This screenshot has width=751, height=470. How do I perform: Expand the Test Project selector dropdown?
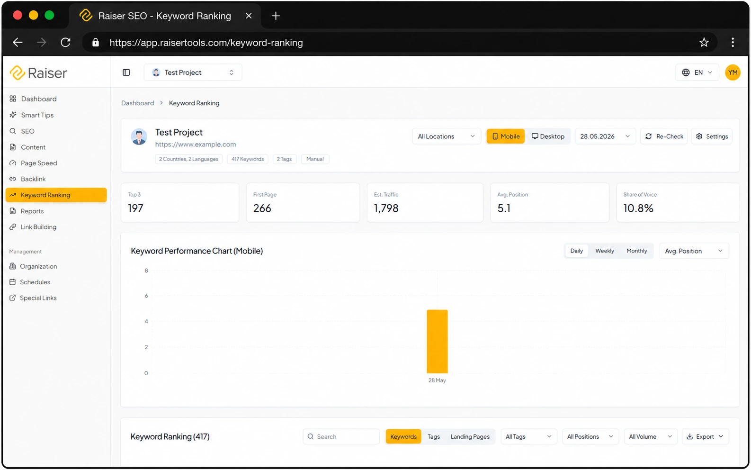tap(193, 72)
